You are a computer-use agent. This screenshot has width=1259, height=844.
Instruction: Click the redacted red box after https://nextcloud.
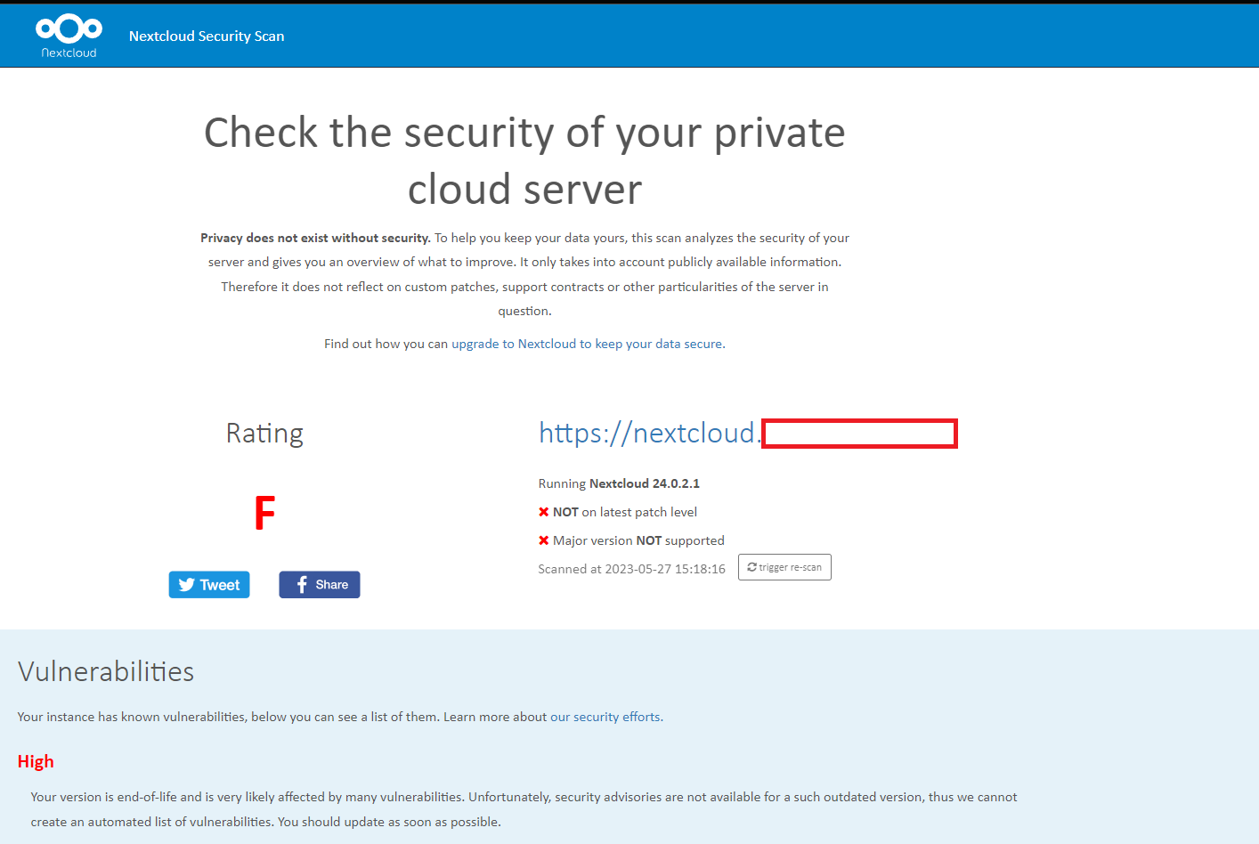click(859, 434)
